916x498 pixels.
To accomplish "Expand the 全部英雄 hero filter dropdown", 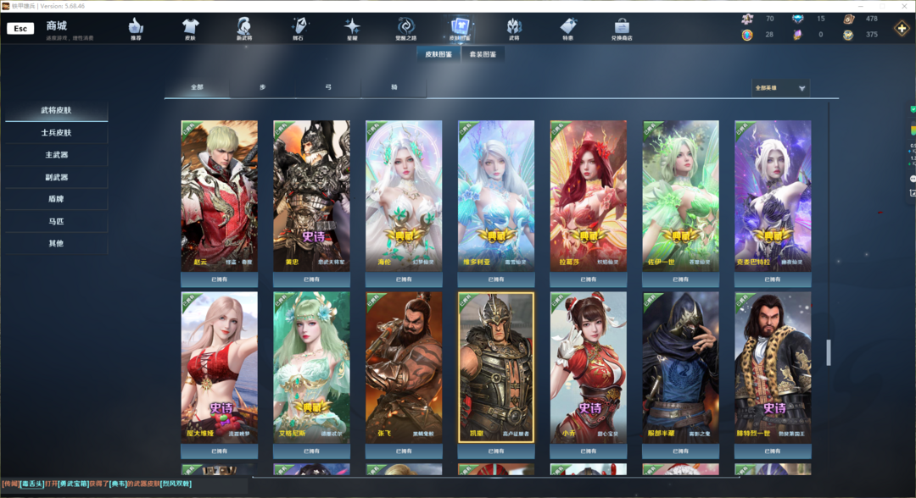I will tap(780, 88).
